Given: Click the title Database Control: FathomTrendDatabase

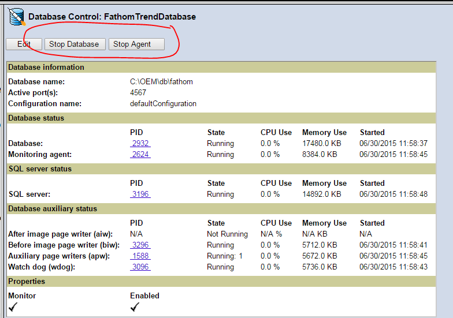Looking at the screenshot, I should [x=112, y=17].
